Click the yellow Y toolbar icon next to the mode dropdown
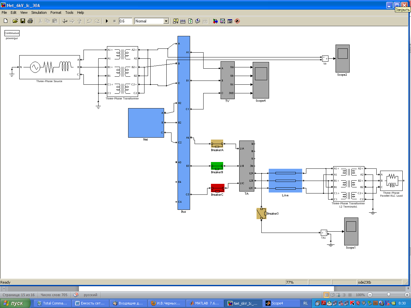Viewport: 411px width, 308px height. [176, 21]
